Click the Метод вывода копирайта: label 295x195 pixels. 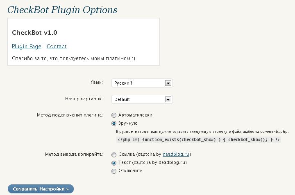[x=74, y=154]
